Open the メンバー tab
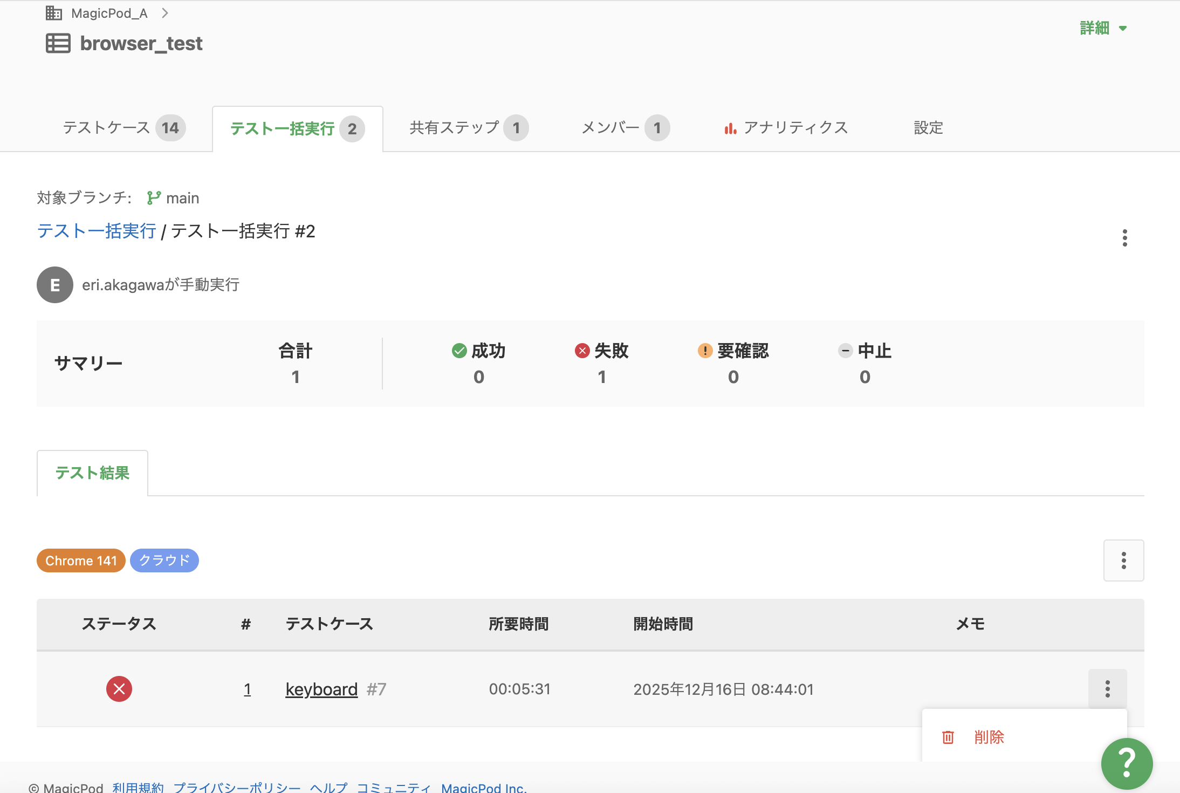This screenshot has height=793, width=1180. click(x=626, y=128)
